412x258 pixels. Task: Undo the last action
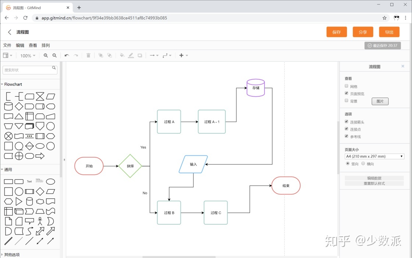point(67,55)
